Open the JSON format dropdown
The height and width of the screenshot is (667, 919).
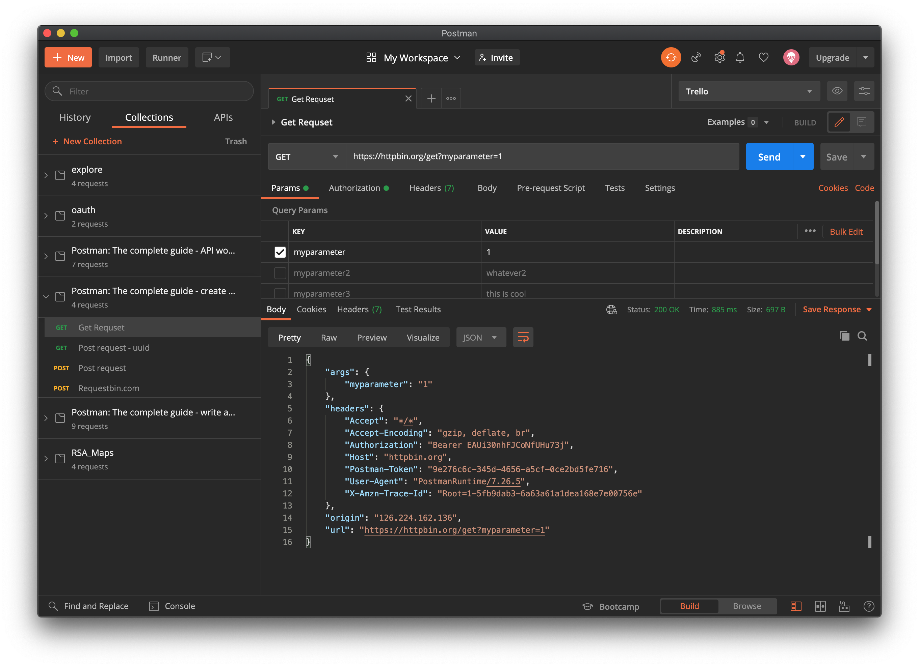[x=481, y=337]
